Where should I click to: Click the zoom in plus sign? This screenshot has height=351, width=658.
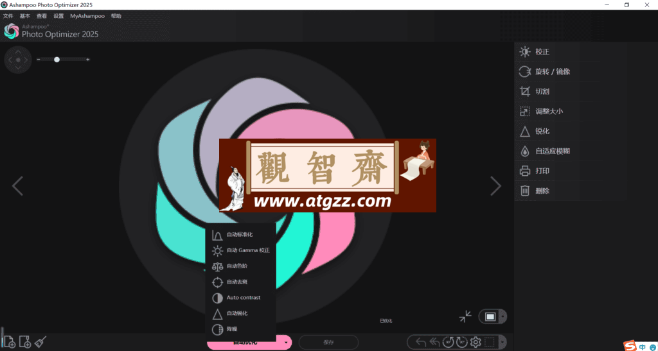(x=87, y=60)
